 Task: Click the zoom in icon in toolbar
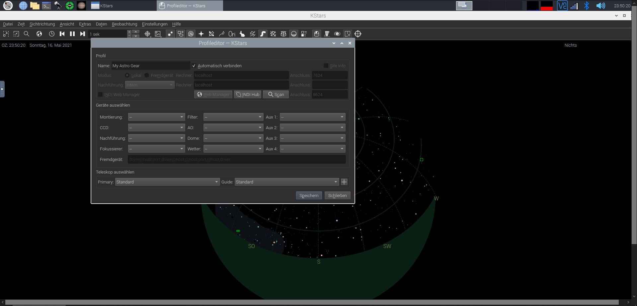[6, 34]
